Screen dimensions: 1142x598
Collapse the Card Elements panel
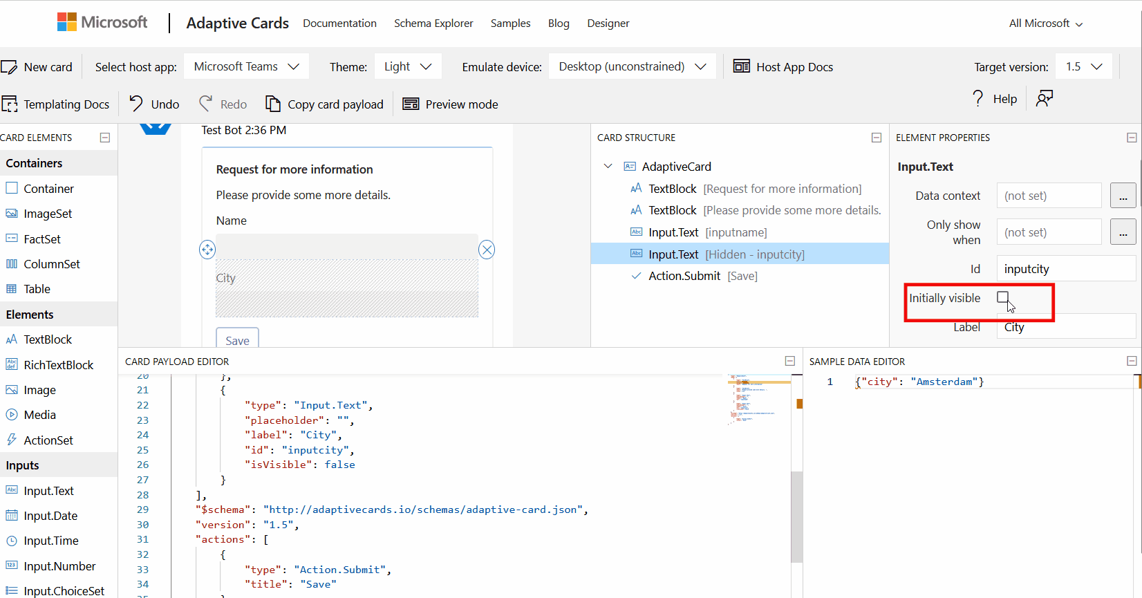click(x=105, y=138)
